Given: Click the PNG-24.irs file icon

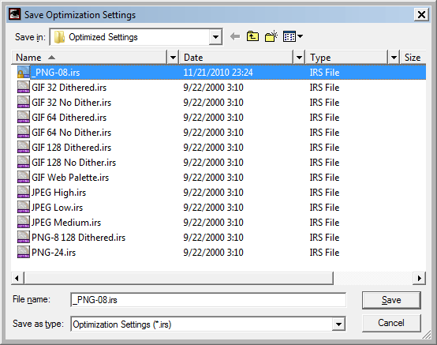Looking at the screenshot, I should (x=23, y=253).
